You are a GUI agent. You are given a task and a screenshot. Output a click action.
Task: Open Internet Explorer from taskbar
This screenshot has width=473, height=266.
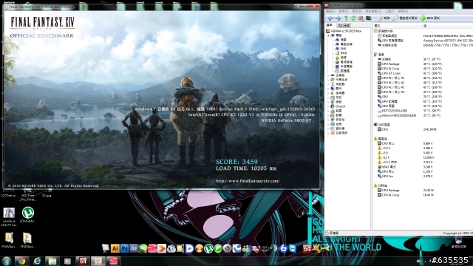tap(37, 261)
